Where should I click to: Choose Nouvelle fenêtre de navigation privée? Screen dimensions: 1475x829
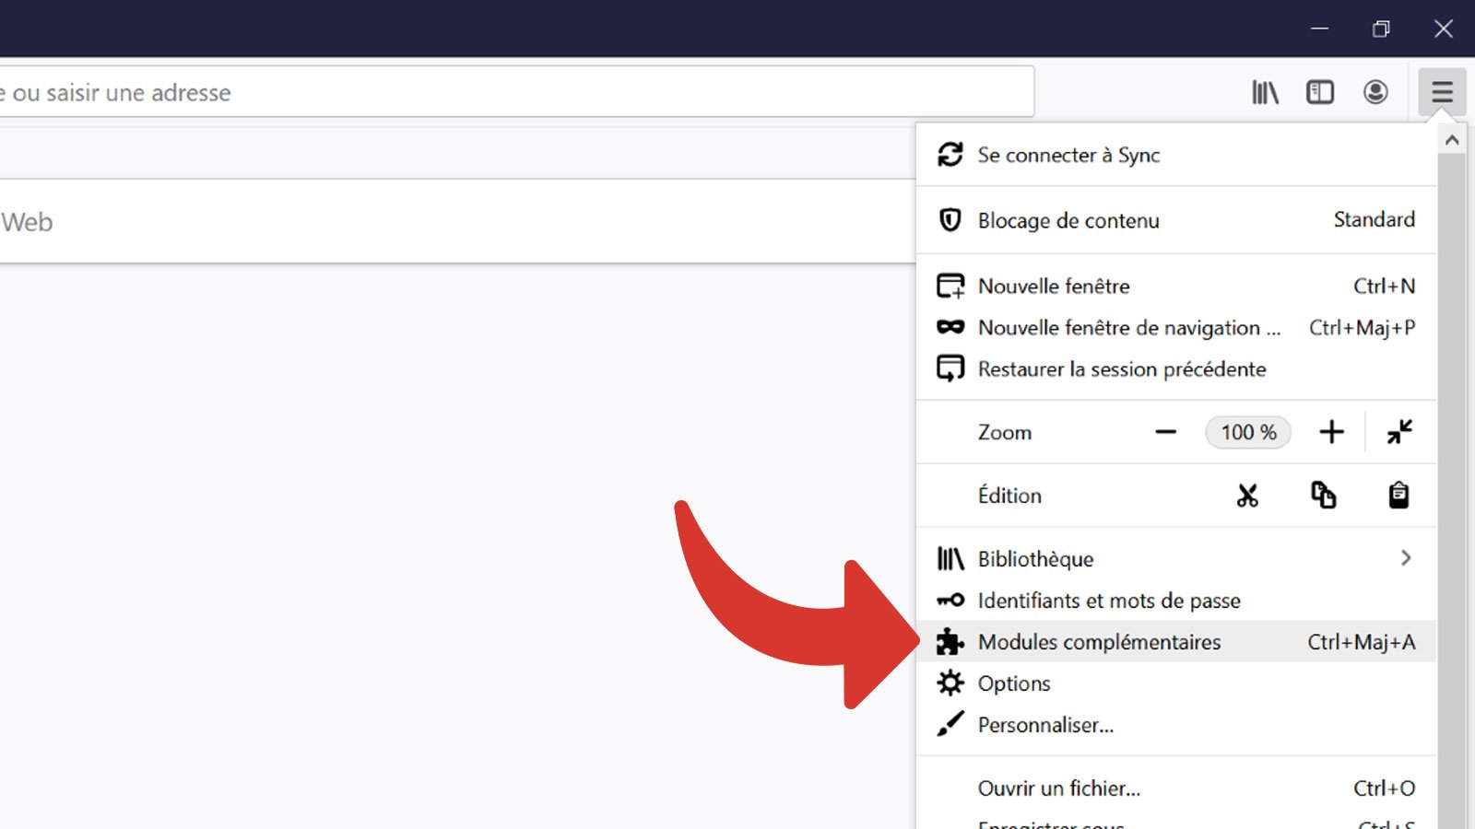(1128, 328)
